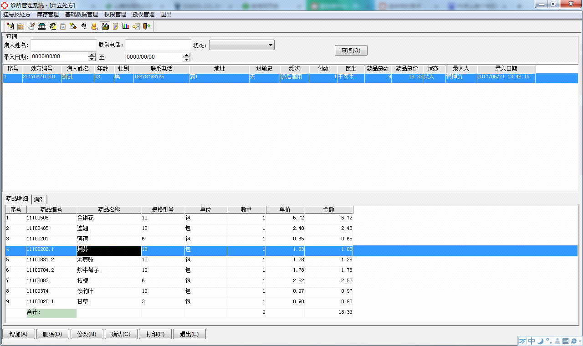Open the soft keyboard icon on IME bar
This screenshot has width=583, height=346.
(x=566, y=341)
